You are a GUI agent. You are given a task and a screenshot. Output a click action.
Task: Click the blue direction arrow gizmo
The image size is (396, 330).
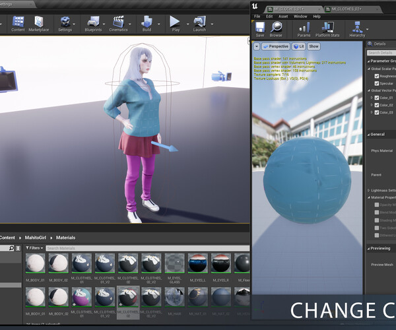pyautogui.click(x=164, y=147)
